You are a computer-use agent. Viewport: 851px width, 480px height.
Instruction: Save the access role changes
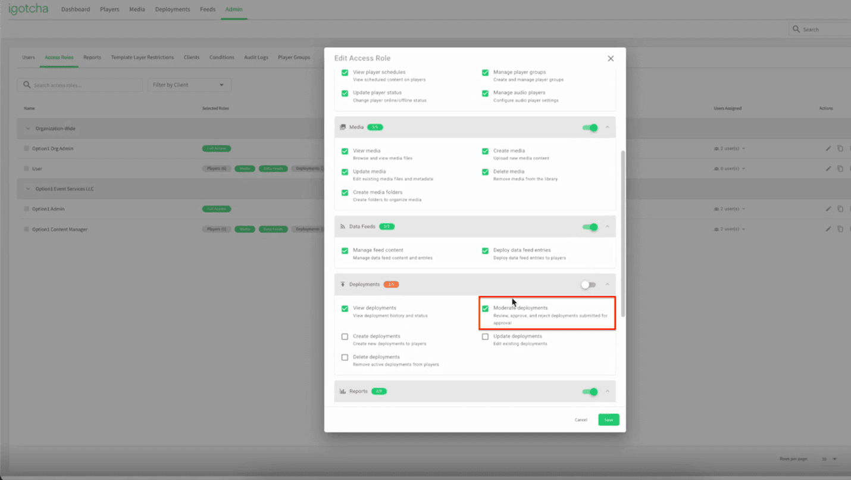click(608, 420)
